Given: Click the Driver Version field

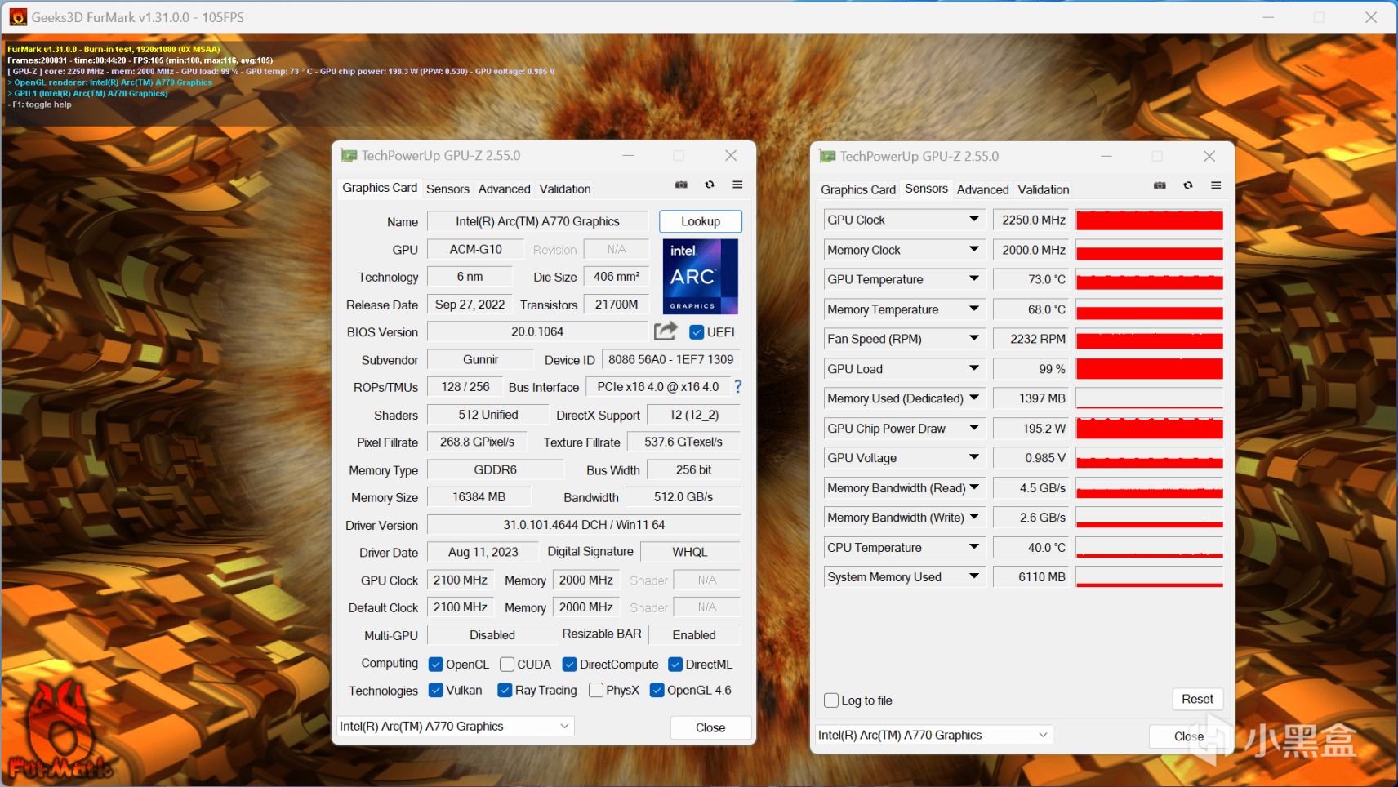Looking at the screenshot, I should tap(584, 525).
